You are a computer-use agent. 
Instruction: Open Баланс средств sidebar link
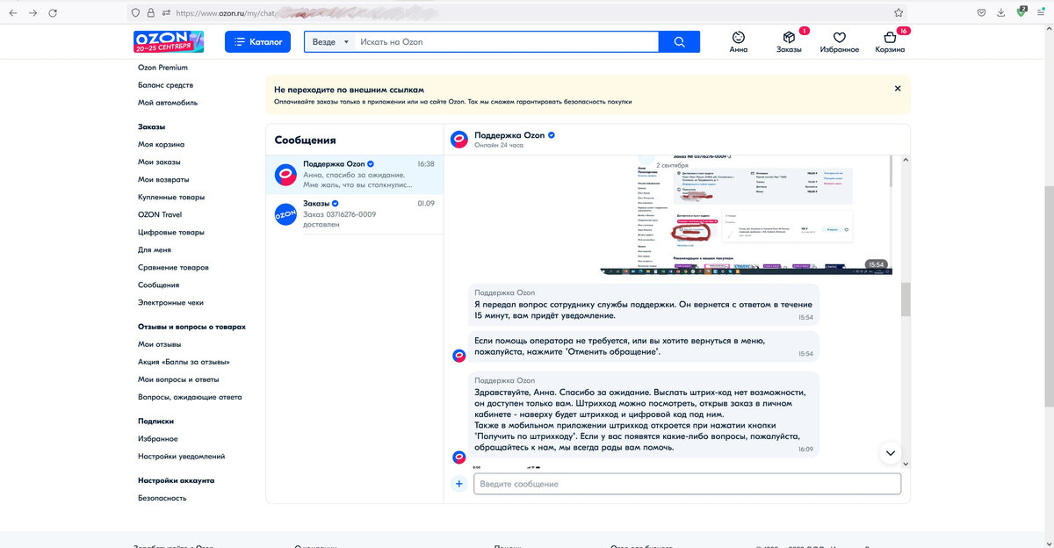(x=165, y=85)
